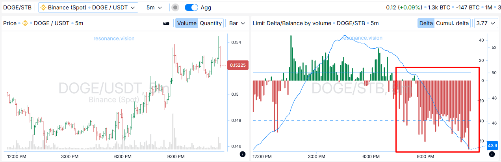
Task: Click the Binance logo in exchange selector
Action: [x=43, y=7]
